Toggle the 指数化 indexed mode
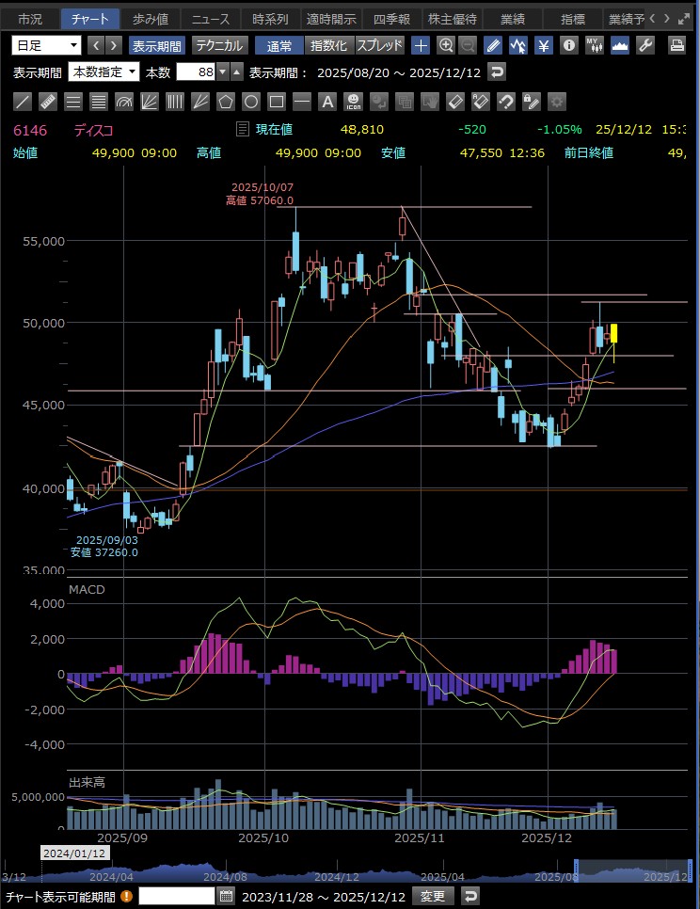700x909 pixels. coord(328,45)
